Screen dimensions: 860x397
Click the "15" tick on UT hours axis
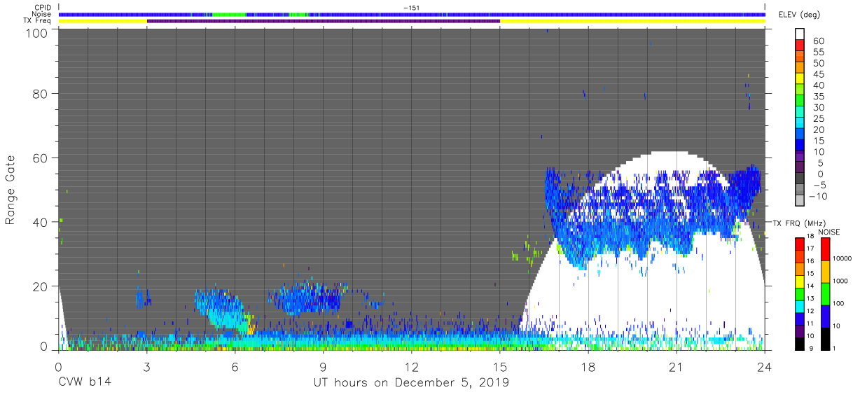click(x=500, y=366)
